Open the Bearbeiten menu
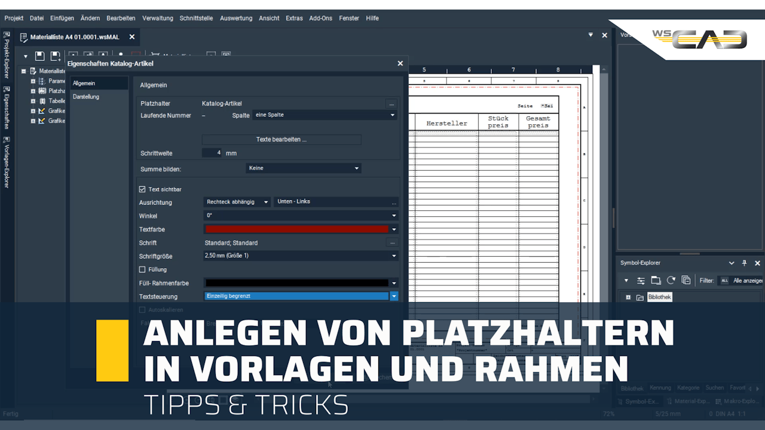This screenshot has width=765, height=430. 121,18
